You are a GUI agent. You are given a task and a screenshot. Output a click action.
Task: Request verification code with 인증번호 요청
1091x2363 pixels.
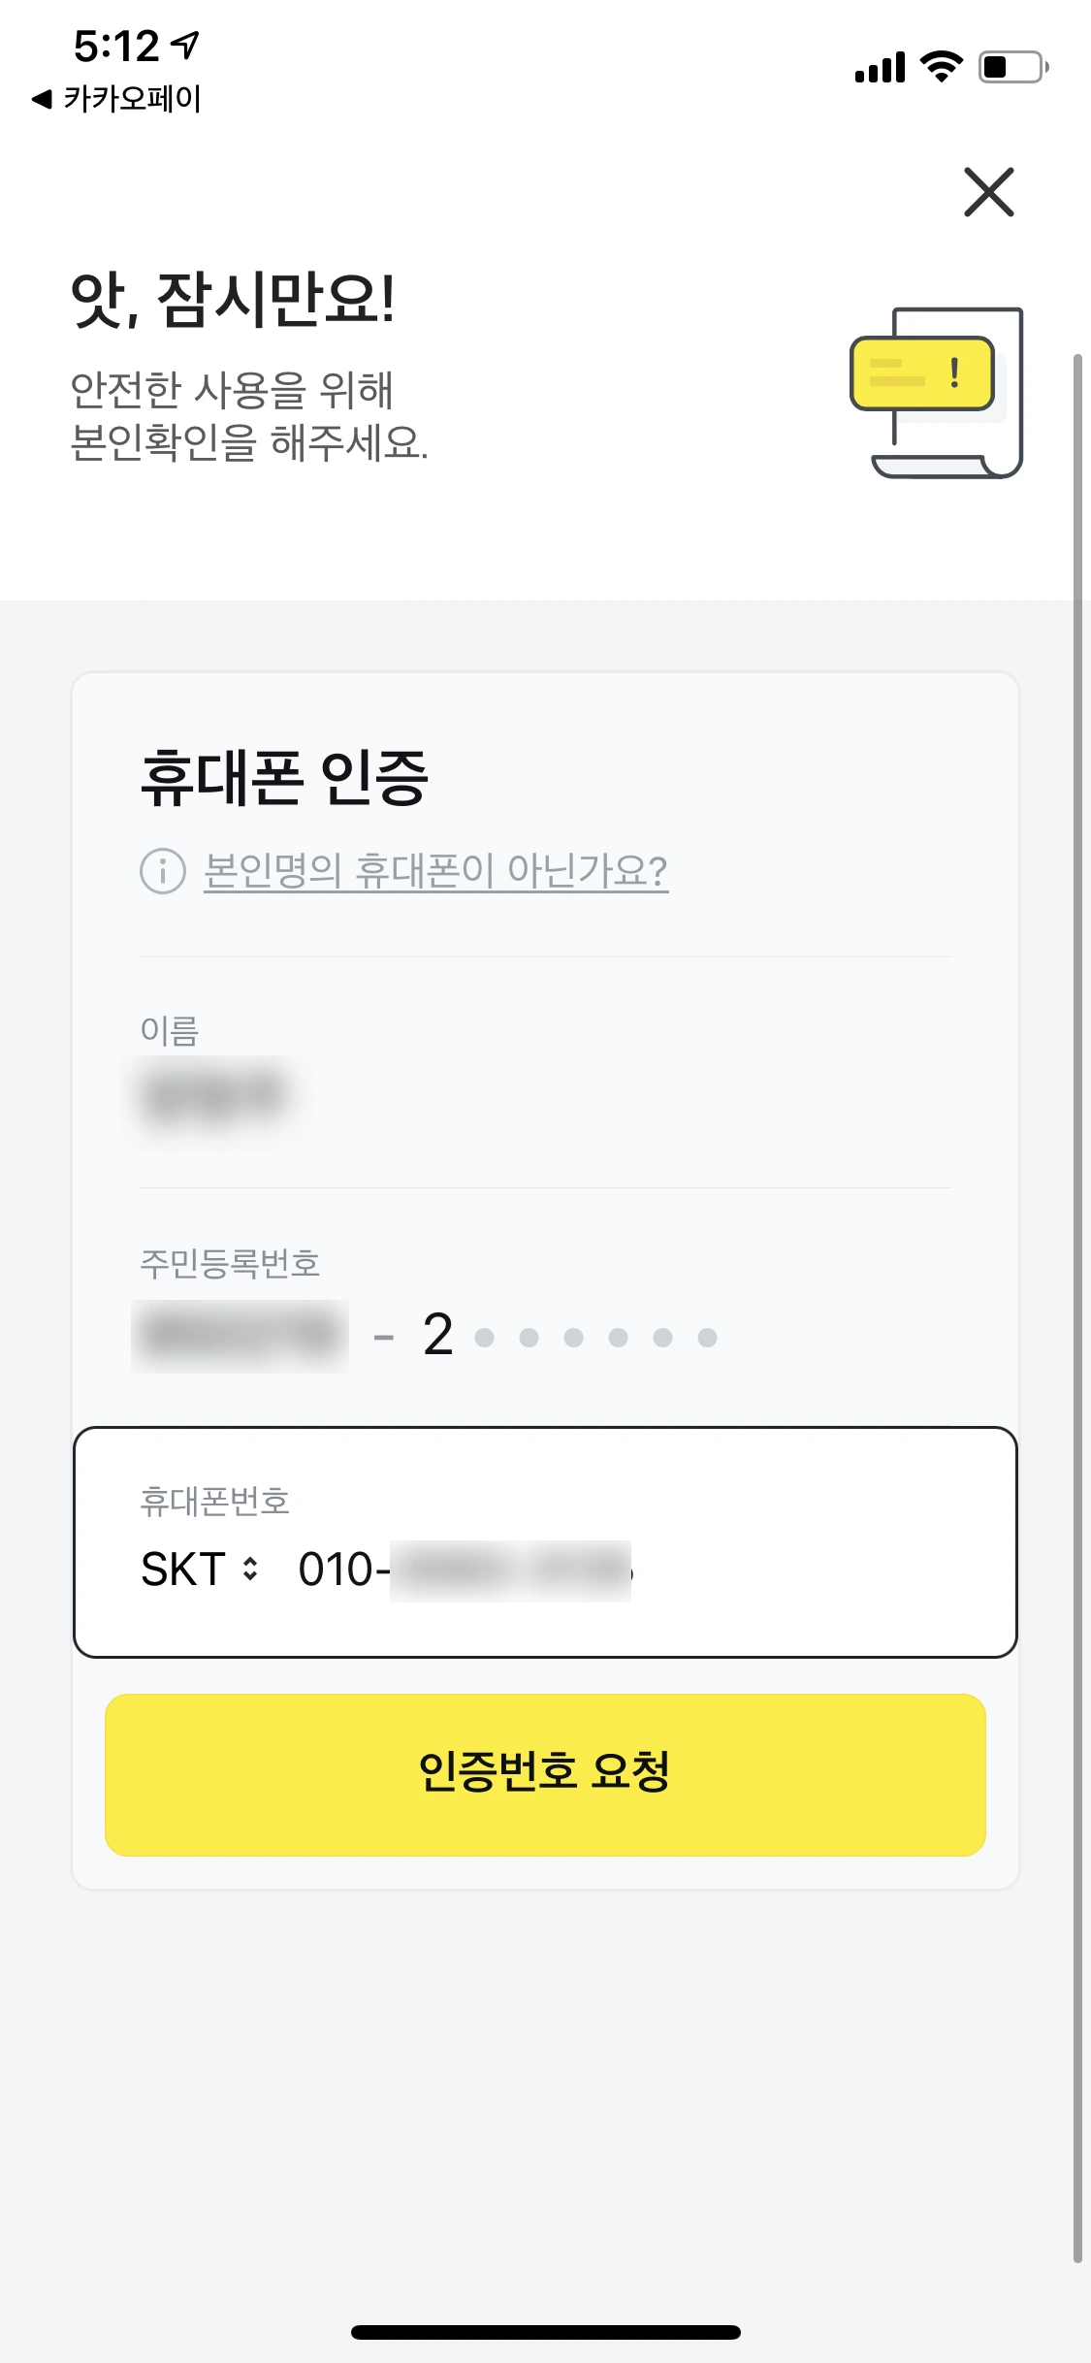tap(545, 1774)
